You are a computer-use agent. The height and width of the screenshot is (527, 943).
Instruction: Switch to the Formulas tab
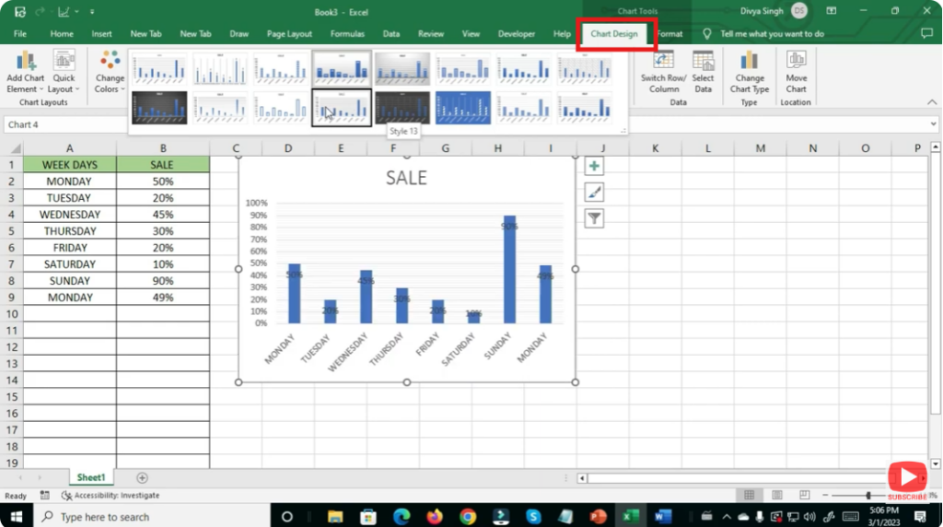coord(347,34)
